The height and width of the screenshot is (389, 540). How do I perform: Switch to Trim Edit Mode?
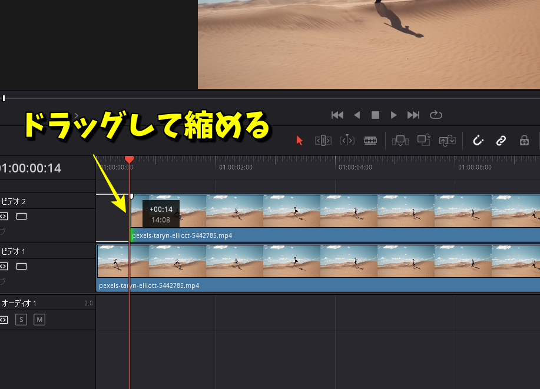323,141
